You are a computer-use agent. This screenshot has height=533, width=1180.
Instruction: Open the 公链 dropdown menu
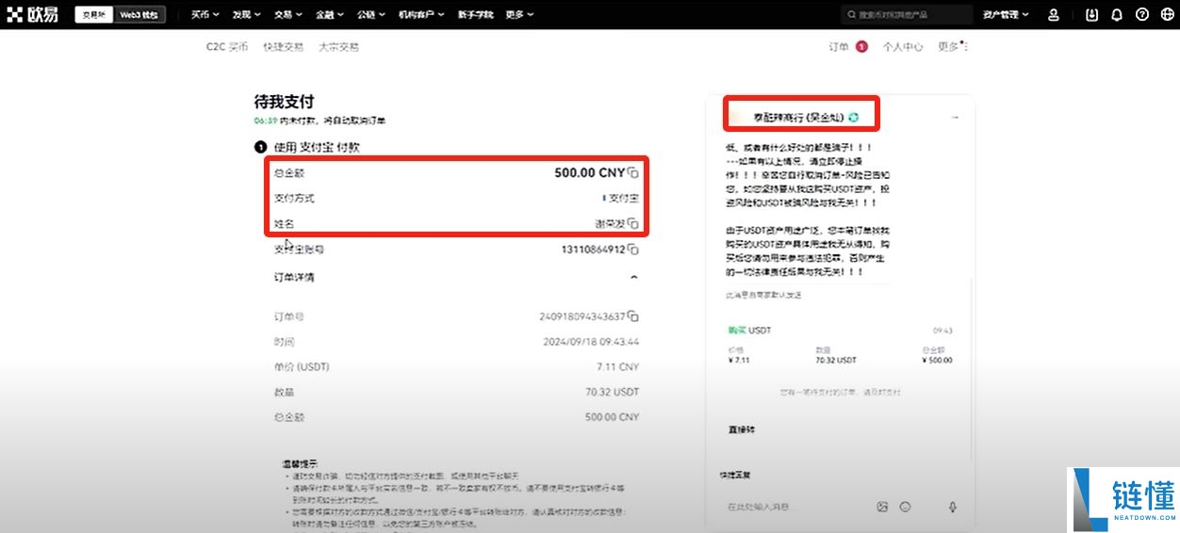(371, 15)
